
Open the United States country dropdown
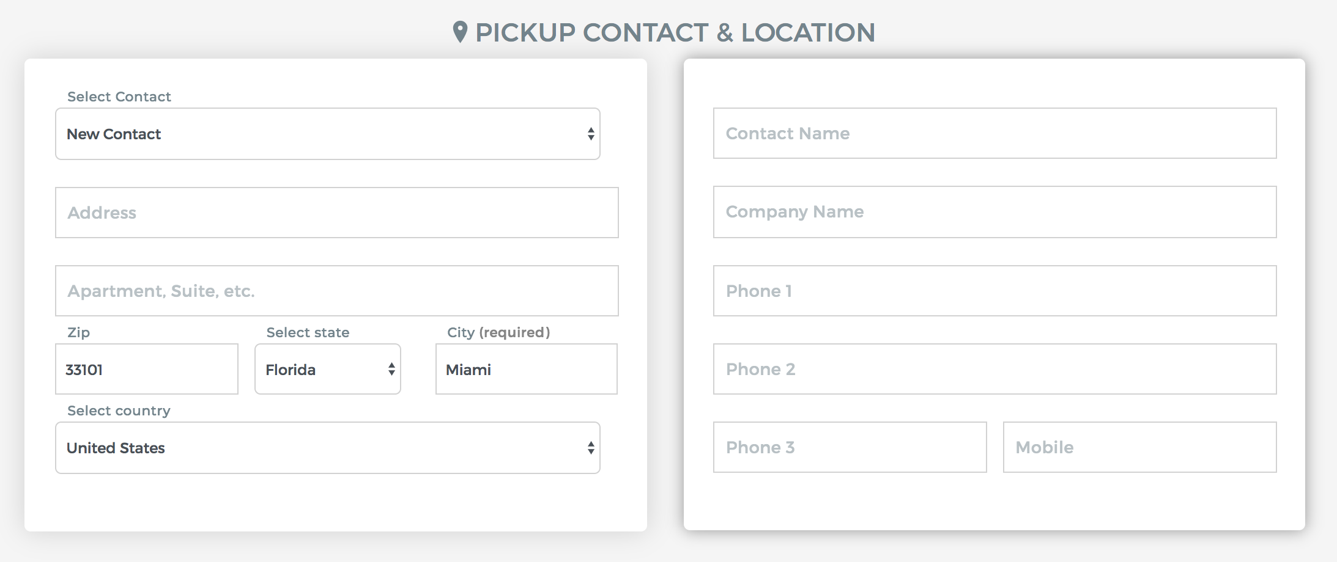coord(328,448)
